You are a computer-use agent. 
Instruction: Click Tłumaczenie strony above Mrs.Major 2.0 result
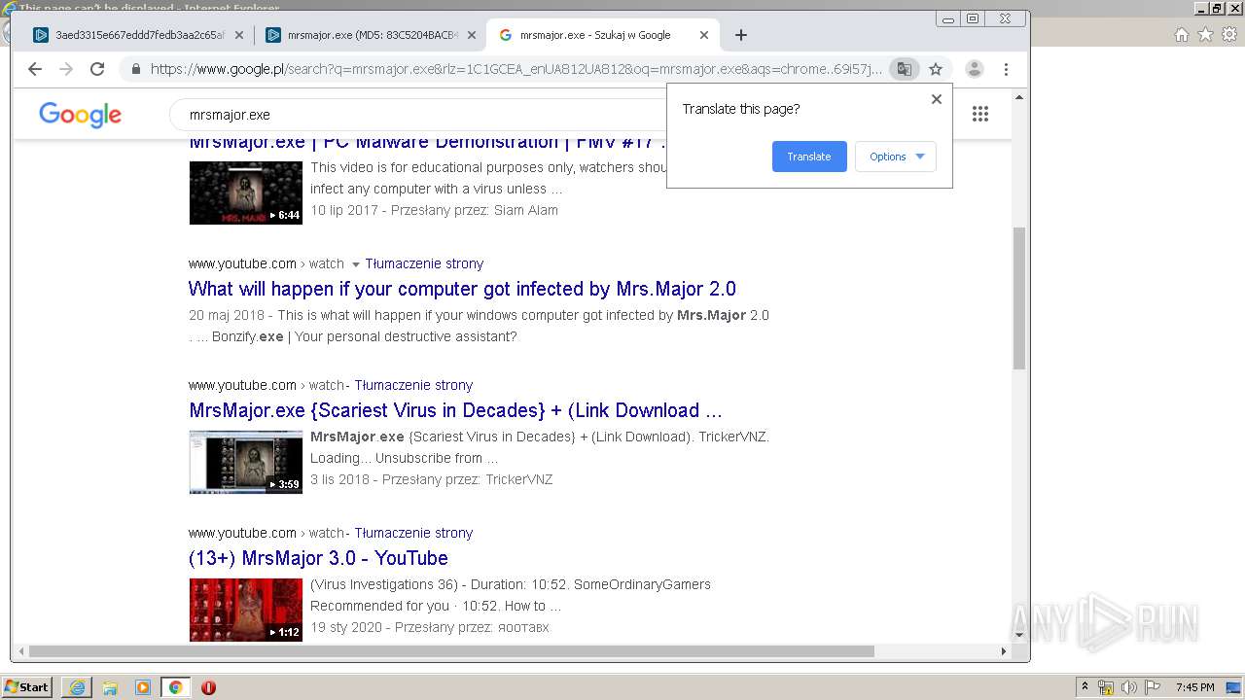(424, 263)
